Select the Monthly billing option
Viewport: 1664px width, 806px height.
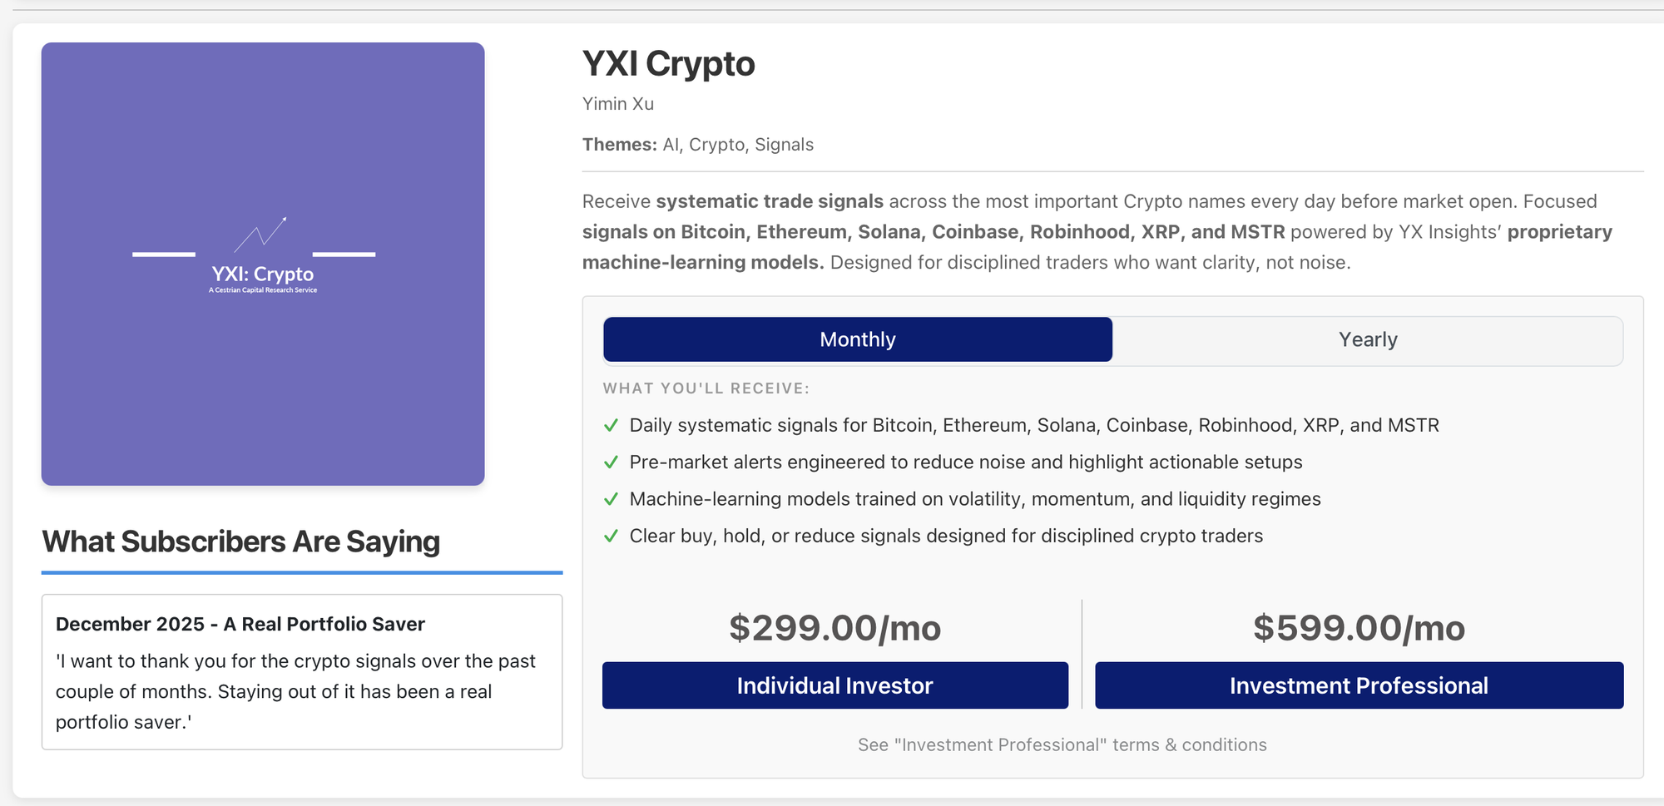pos(857,339)
